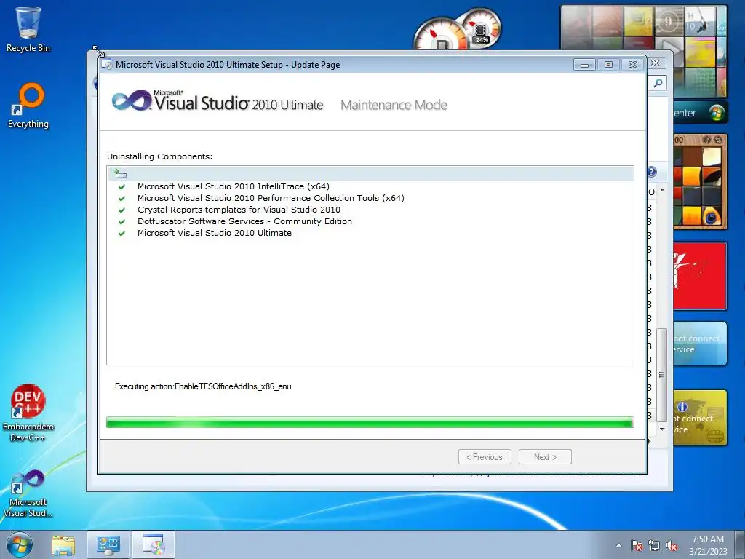The height and width of the screenshot is (559, 745).
Task: Click checkmark beside Crystal Reports templates
Action: point(122,210)
